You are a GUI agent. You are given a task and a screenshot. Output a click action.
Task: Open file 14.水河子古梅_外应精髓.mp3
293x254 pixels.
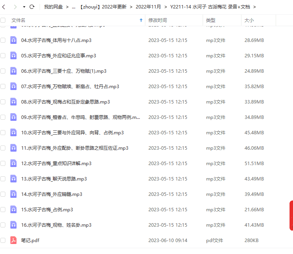point(52,194)
